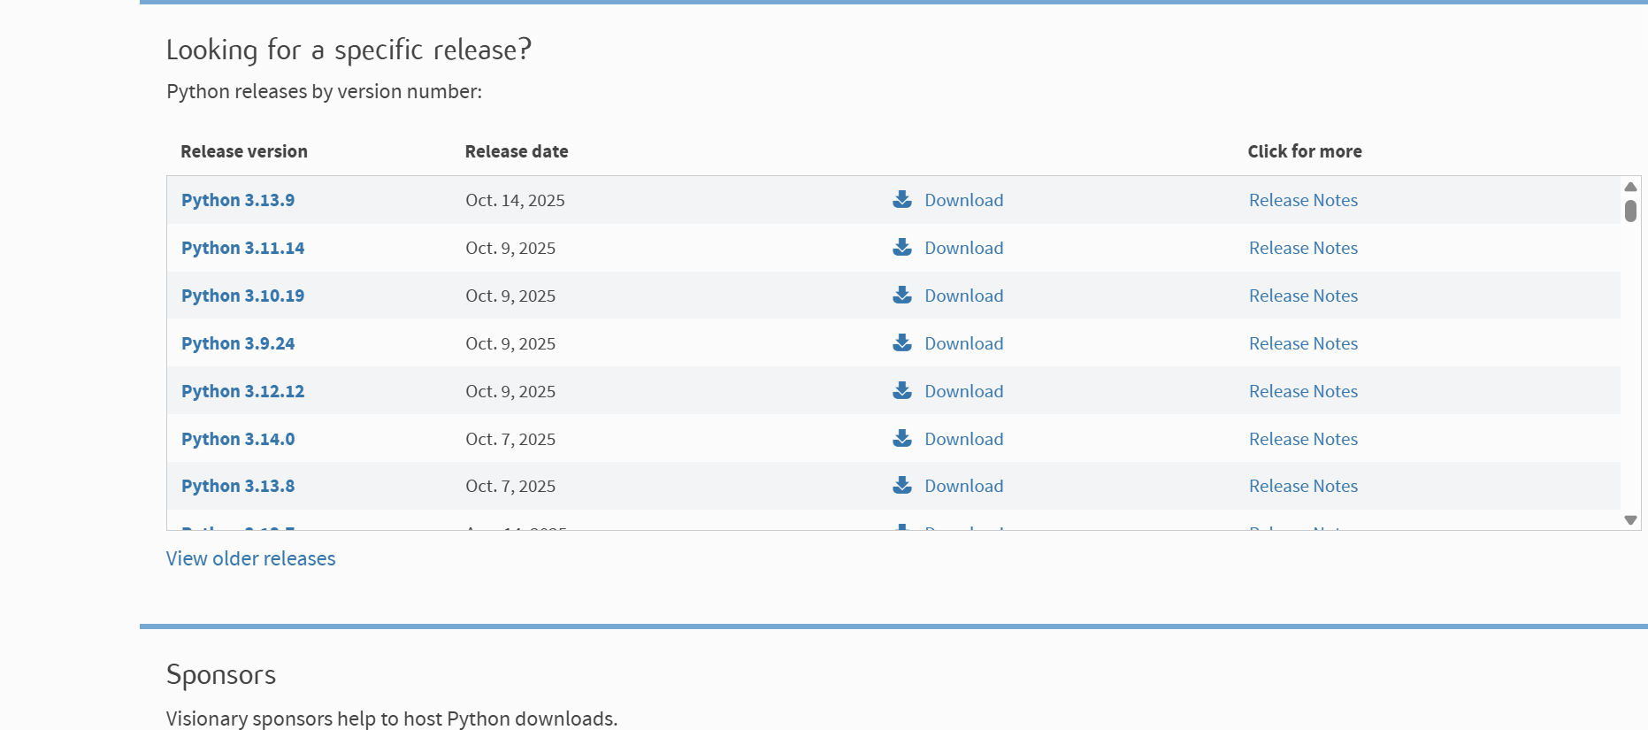Click Download text link for Python 3.11.14
1648x730 pixels.
[964, 248]
